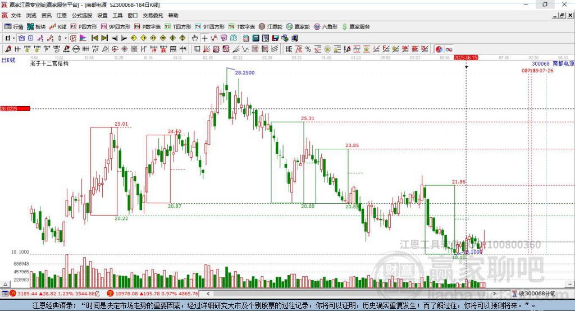Jump to last bar with skip-forward icon
575x311 pixels.
pos(104,38)
